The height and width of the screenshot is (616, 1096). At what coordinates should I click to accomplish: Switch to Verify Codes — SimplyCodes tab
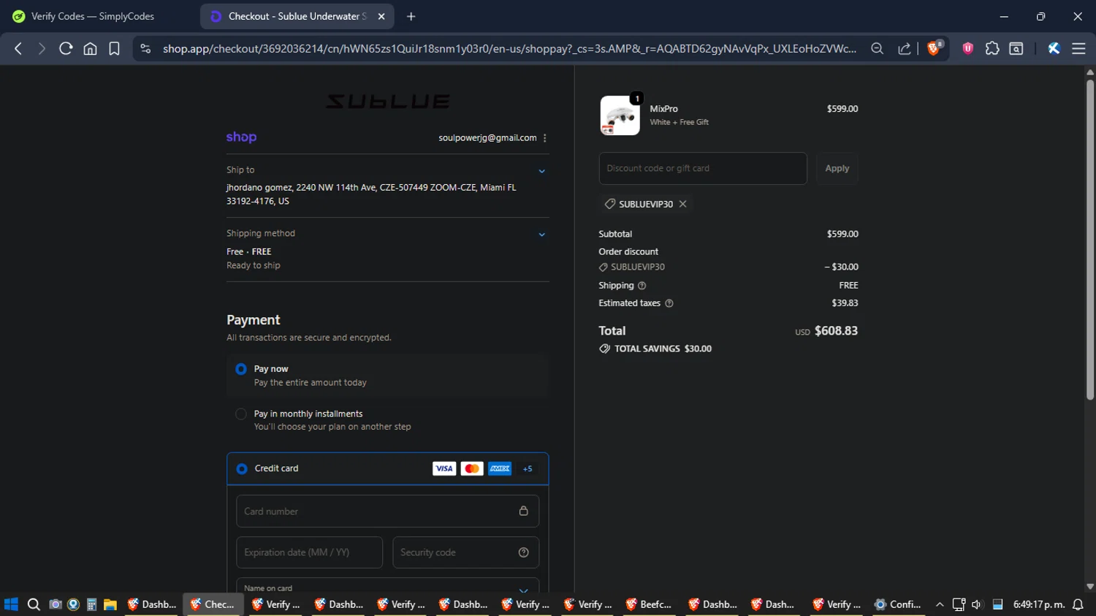pos(93,16)
